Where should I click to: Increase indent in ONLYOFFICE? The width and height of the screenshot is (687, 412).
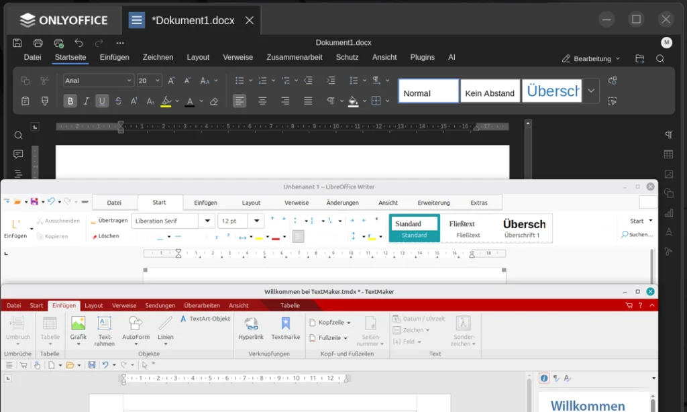point(331,81)
